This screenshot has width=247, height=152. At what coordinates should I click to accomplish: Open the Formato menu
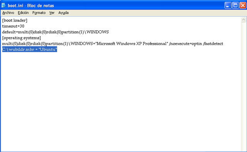39,13
